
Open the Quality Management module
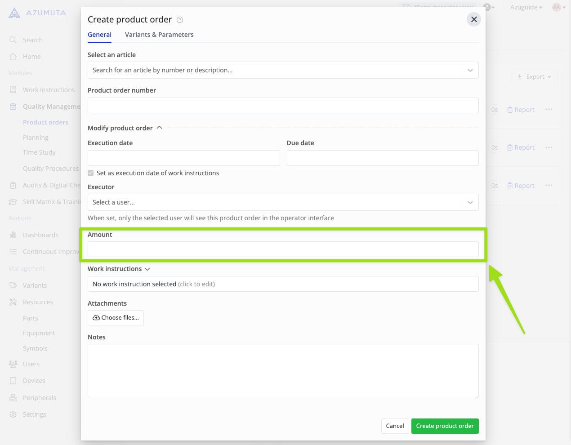pyautogui.click(x=13, y=106)
